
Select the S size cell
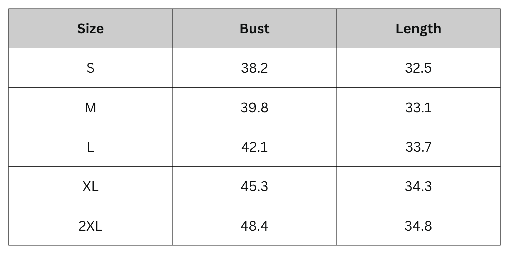(91, 68)
